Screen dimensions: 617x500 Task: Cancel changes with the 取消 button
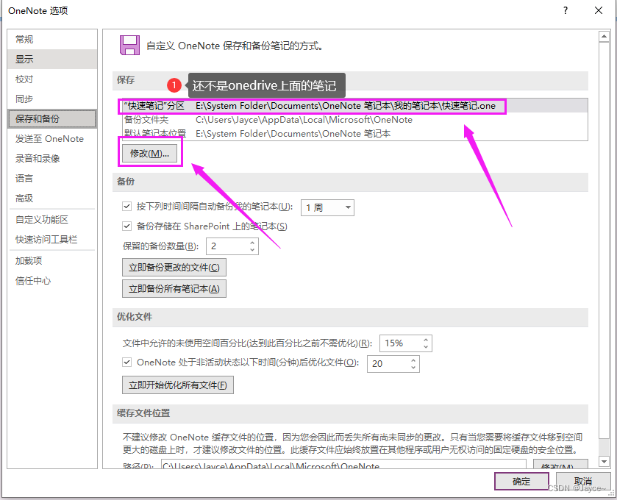(582, 481)
